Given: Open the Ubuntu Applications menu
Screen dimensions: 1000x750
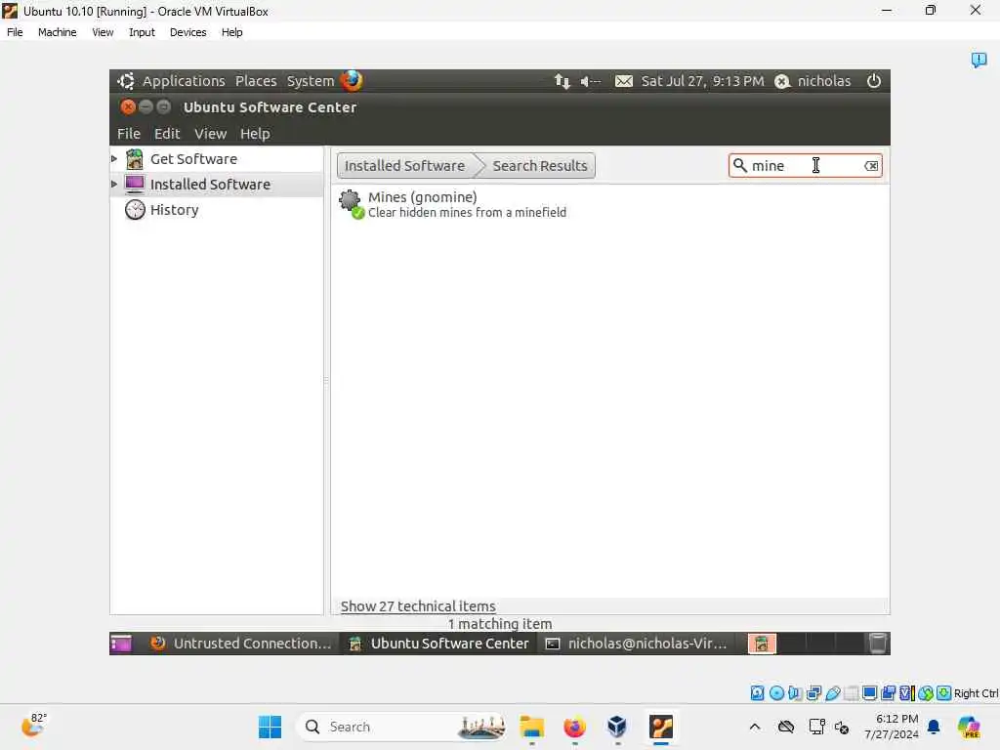Looking at the screenshot, I should 183,81.
